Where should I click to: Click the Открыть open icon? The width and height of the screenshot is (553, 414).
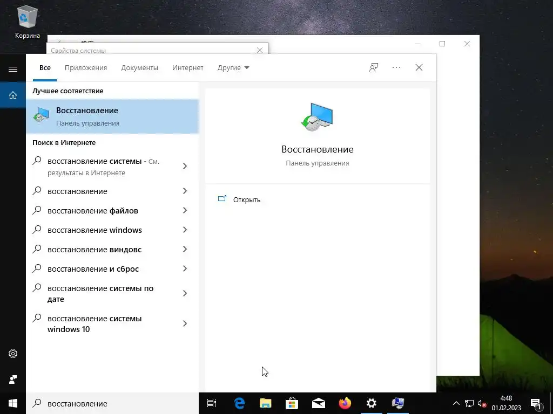click(x=222, y=199)
